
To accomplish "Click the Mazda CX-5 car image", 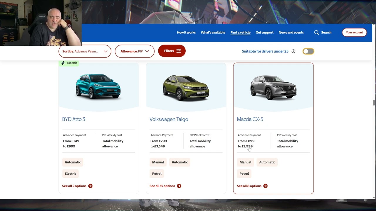I will pos(273,87).
